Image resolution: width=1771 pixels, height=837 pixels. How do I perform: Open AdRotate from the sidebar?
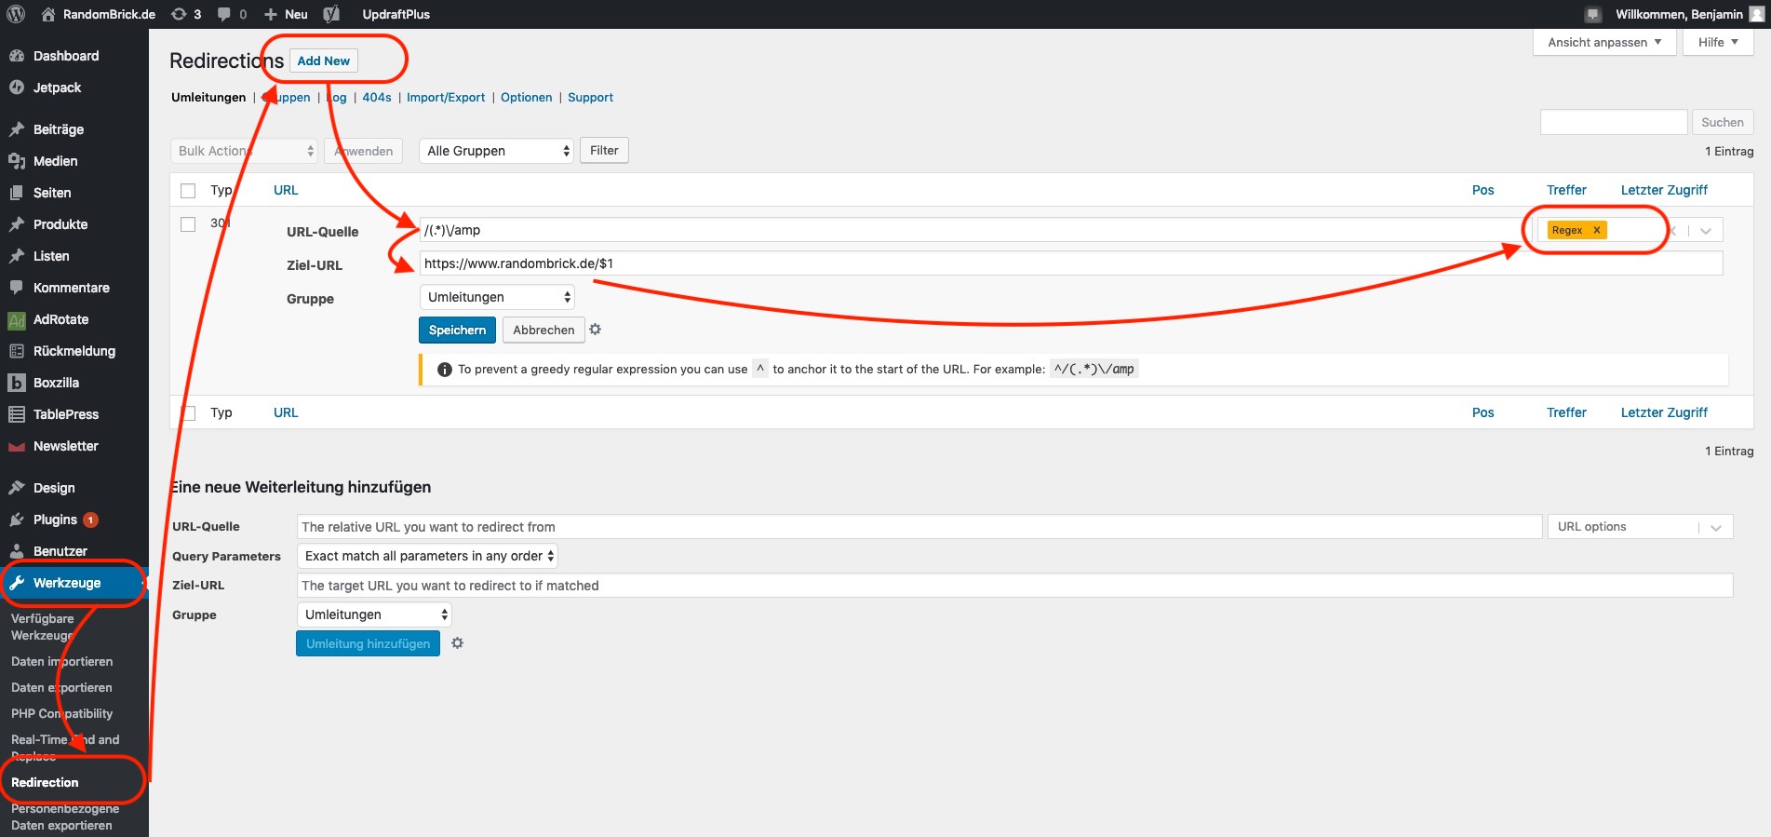click(60, 319)
